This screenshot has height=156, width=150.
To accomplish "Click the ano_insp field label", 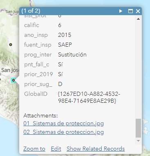I will click(x=36, y=35).
